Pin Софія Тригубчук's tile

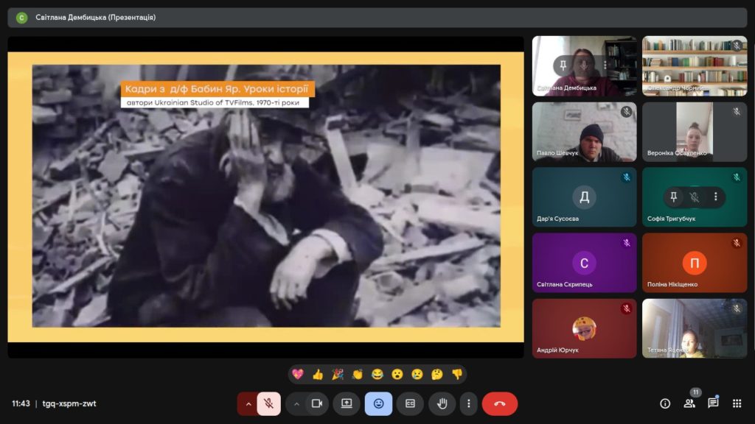[673, 197]
